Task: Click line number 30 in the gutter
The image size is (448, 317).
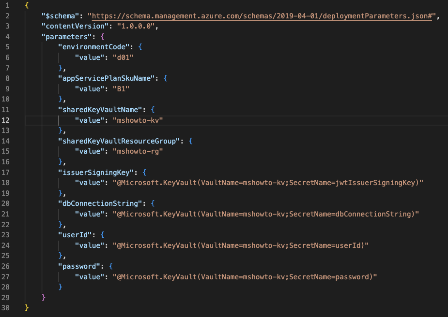Action: click(5, 308)
